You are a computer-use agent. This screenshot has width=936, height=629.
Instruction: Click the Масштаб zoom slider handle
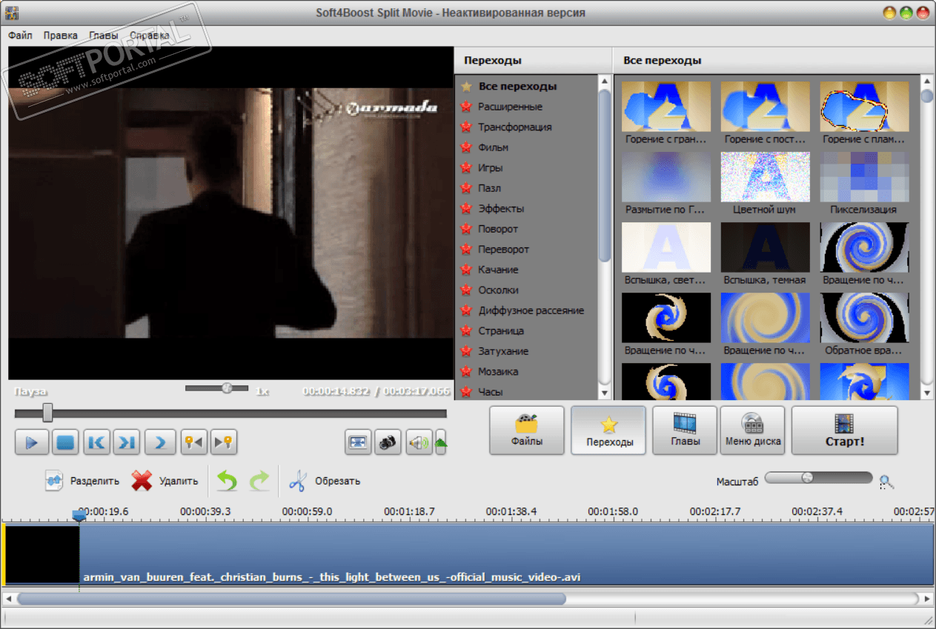tap(807, 477)
